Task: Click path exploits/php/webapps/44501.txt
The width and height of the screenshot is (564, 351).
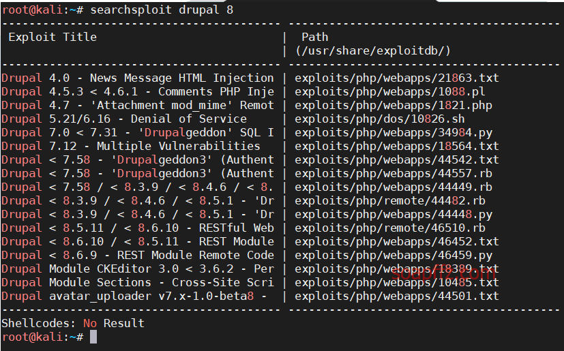Action: pyautogui.click(x=397, y=296)
